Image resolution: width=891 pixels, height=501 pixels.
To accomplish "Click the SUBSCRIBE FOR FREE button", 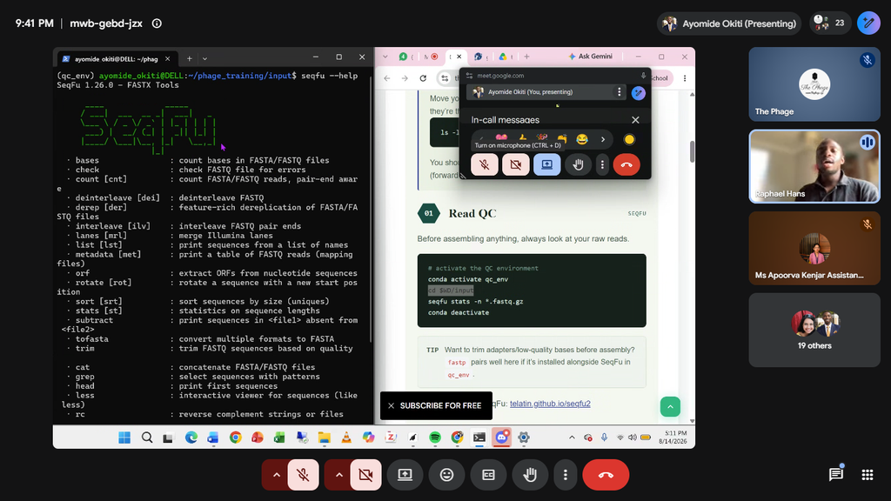I will pyautogui.click(x=440, y=405).
